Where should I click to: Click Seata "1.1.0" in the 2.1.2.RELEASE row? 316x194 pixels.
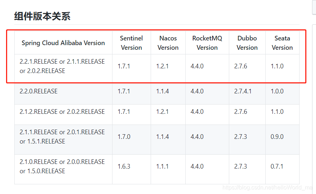(277, 112)
